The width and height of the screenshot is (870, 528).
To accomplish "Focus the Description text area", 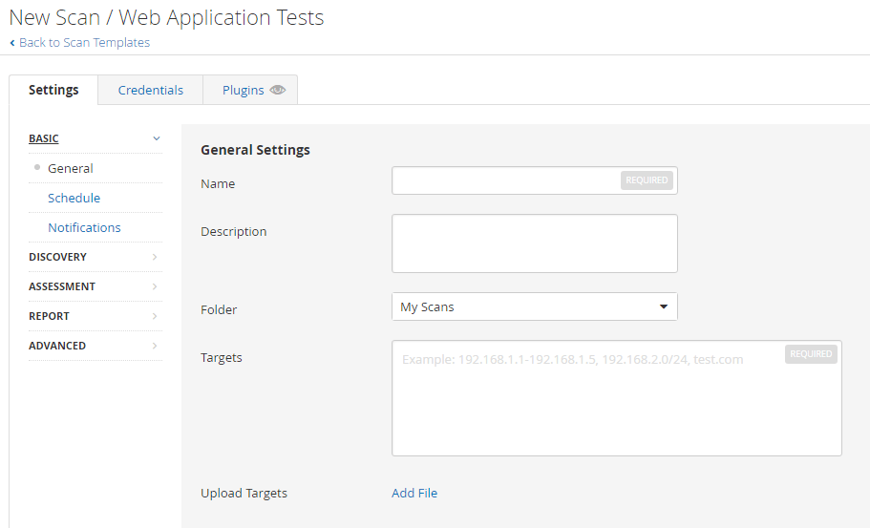I will pyautogui.click(x=534, y=243).
